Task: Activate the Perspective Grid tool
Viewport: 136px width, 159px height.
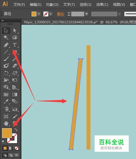Action: click(x=15, y=87)
